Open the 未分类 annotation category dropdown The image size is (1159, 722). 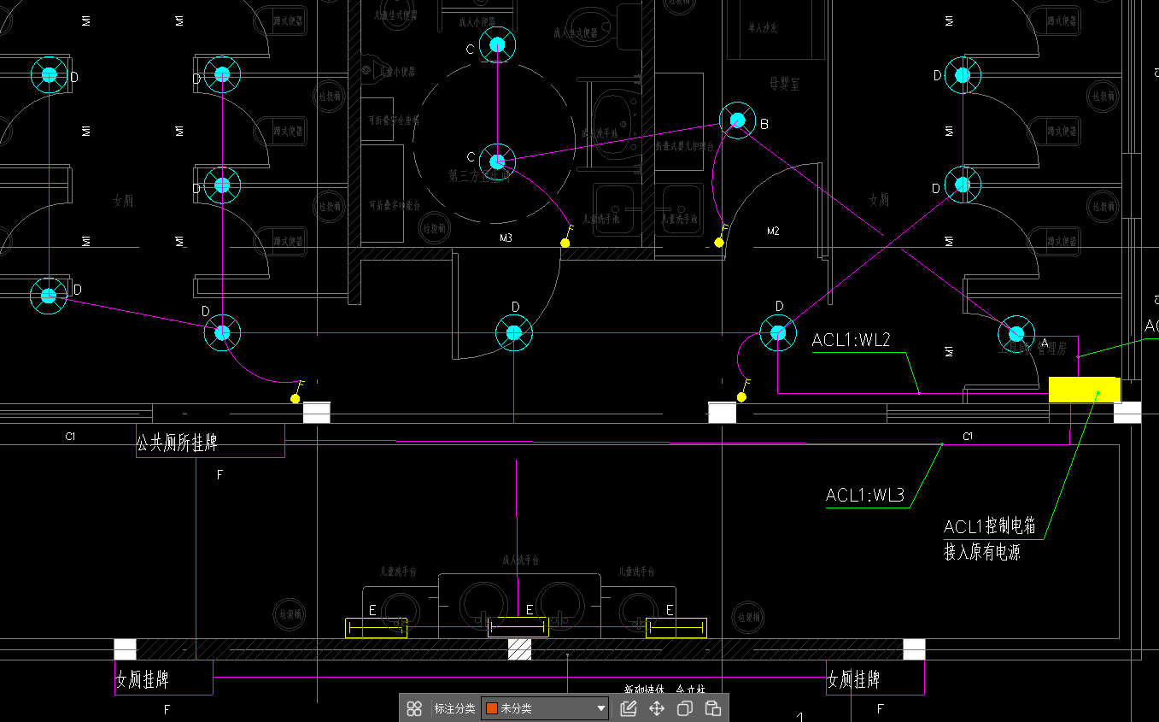545,708
